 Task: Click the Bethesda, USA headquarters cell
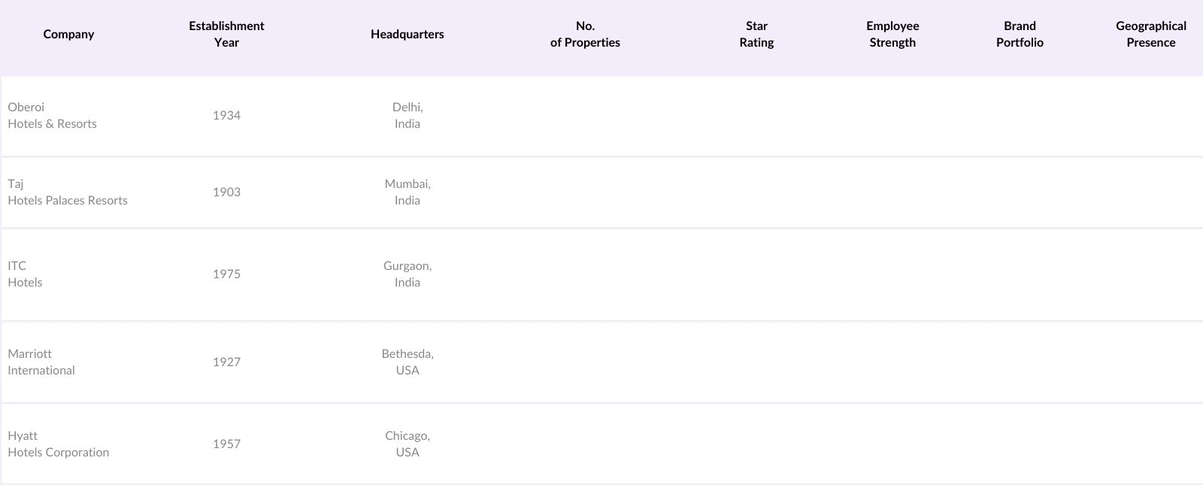pyautogui.click(x=408, y=362)
